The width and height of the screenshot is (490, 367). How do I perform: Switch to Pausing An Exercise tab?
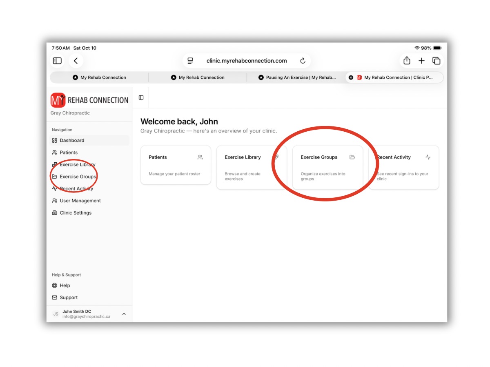pos(296,77)
